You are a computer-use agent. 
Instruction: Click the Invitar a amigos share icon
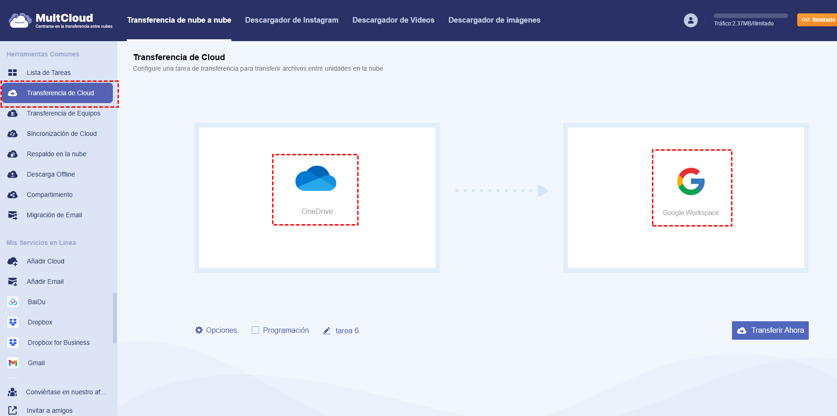point(12,410)
